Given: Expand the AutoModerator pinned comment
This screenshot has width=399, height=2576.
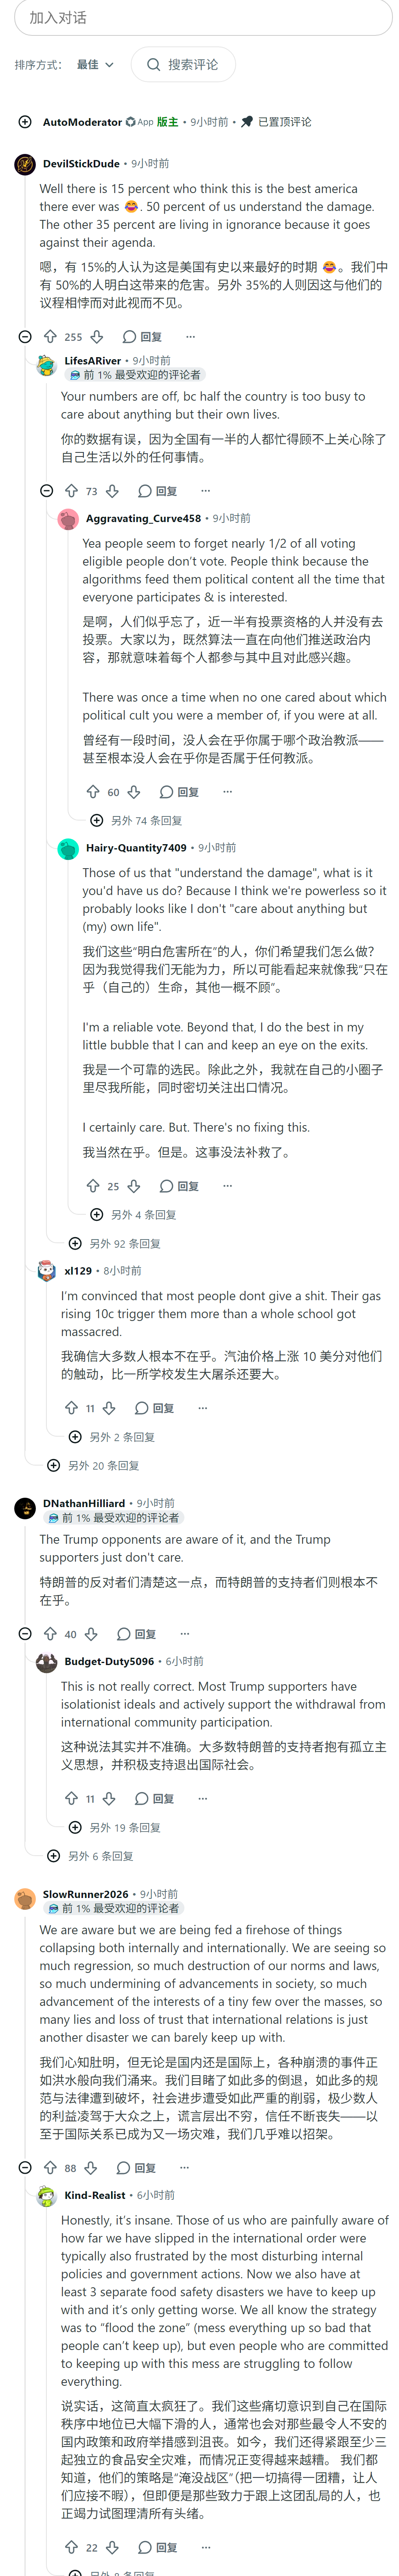Looking at the screenshot, I should pyautogui.click(x=25, y=122).
